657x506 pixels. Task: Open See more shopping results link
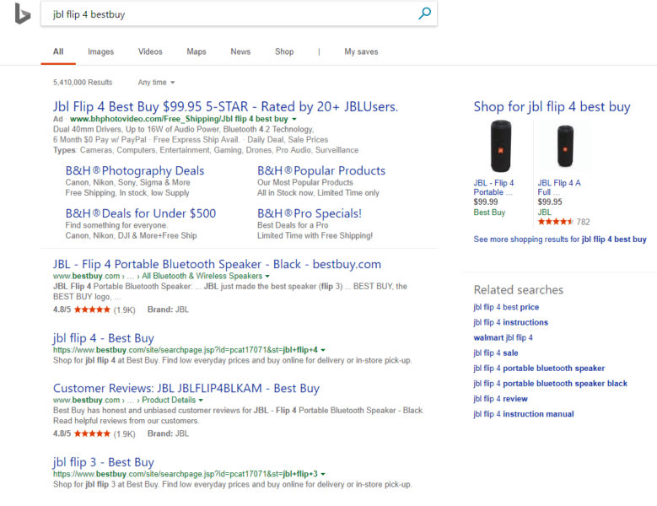point(559,240)
